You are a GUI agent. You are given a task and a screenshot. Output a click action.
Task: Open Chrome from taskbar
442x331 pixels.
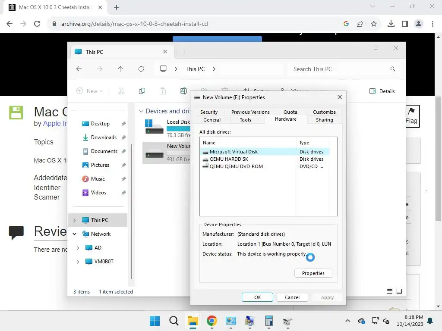212,321
